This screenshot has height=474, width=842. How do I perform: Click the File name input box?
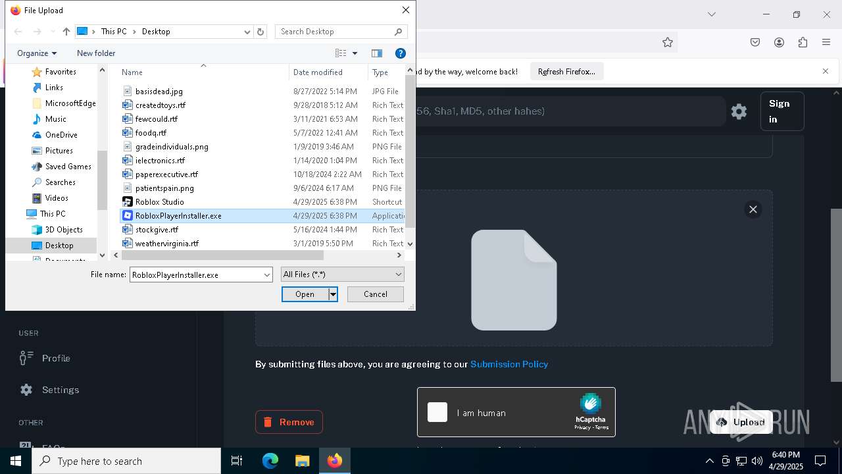tap(195, 275)
